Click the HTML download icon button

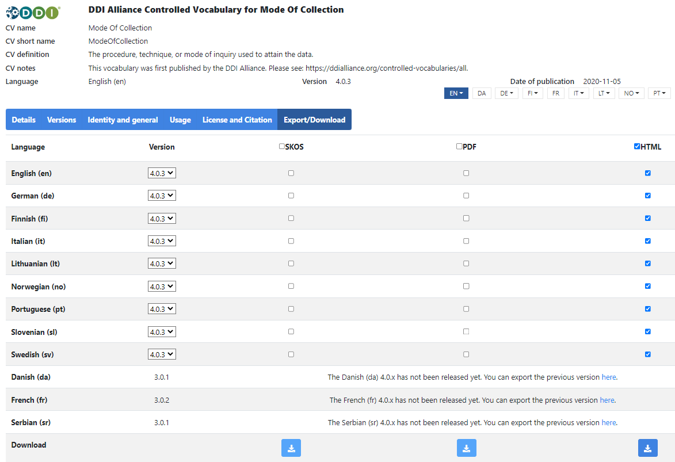tap(647, 448)
